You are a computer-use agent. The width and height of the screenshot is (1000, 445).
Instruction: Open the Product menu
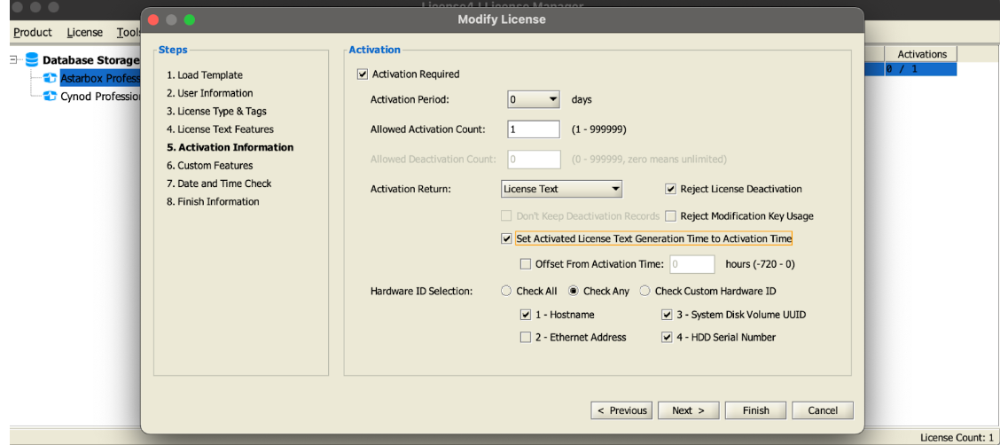[x=33, y=33]
